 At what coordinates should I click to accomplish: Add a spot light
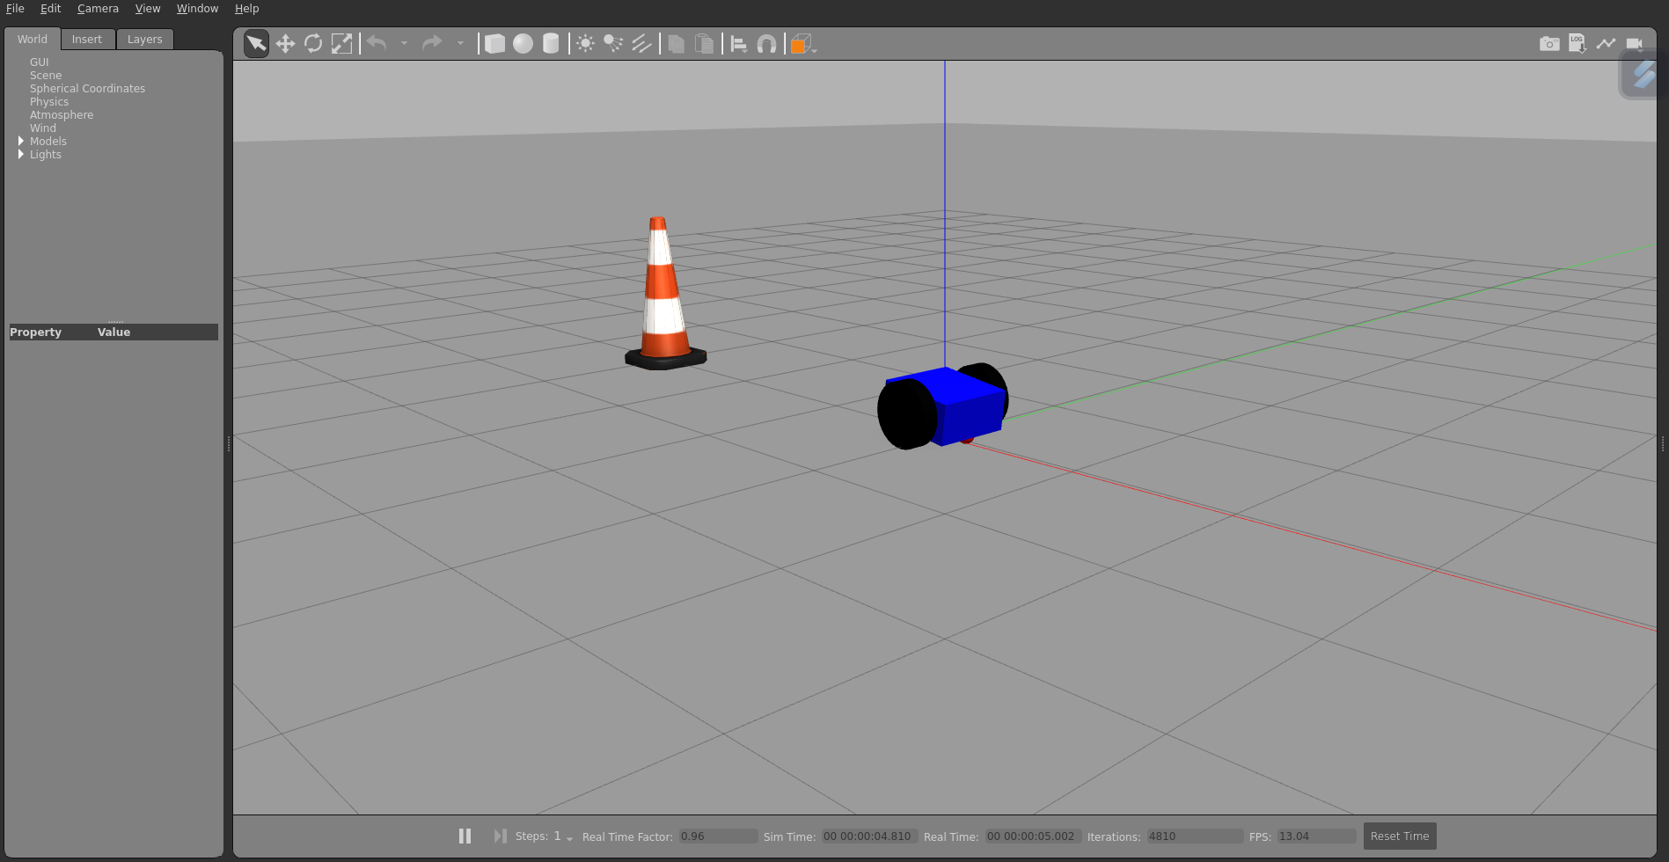613,43
